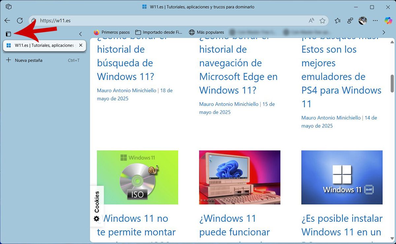Click the page vertical scrollbar thumb
This screenshot has height=244, width=396.
pos(392,84)
